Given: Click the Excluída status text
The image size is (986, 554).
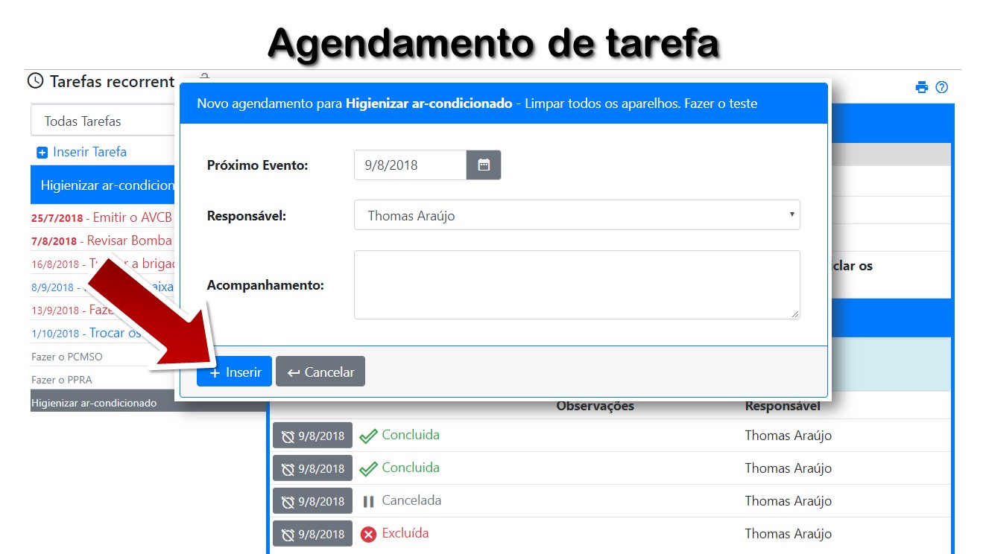Looking at the screenshot, I should tap(405, 533).
